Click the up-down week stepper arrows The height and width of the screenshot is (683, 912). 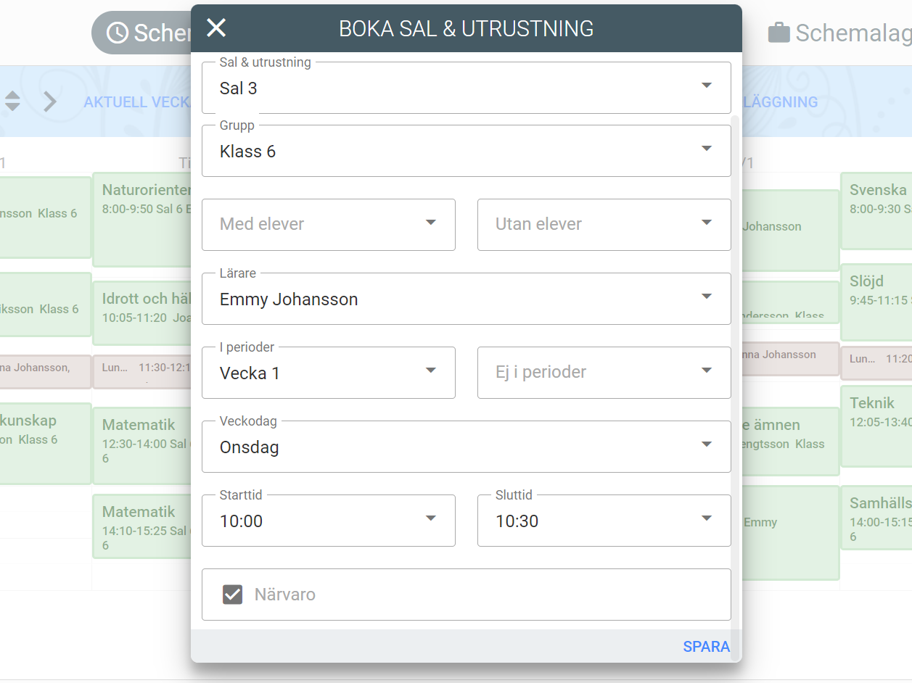pyautogui.click(x=12, y=102)
